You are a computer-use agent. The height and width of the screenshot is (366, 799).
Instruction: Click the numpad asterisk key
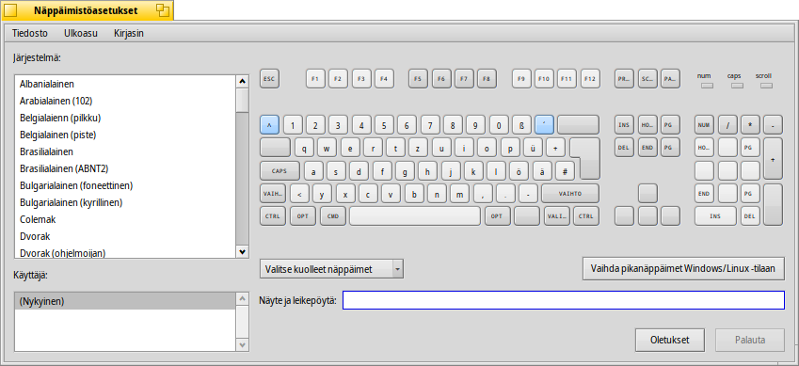tap(750, 125)
